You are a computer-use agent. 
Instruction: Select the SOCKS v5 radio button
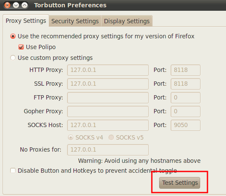click(111, 137)
